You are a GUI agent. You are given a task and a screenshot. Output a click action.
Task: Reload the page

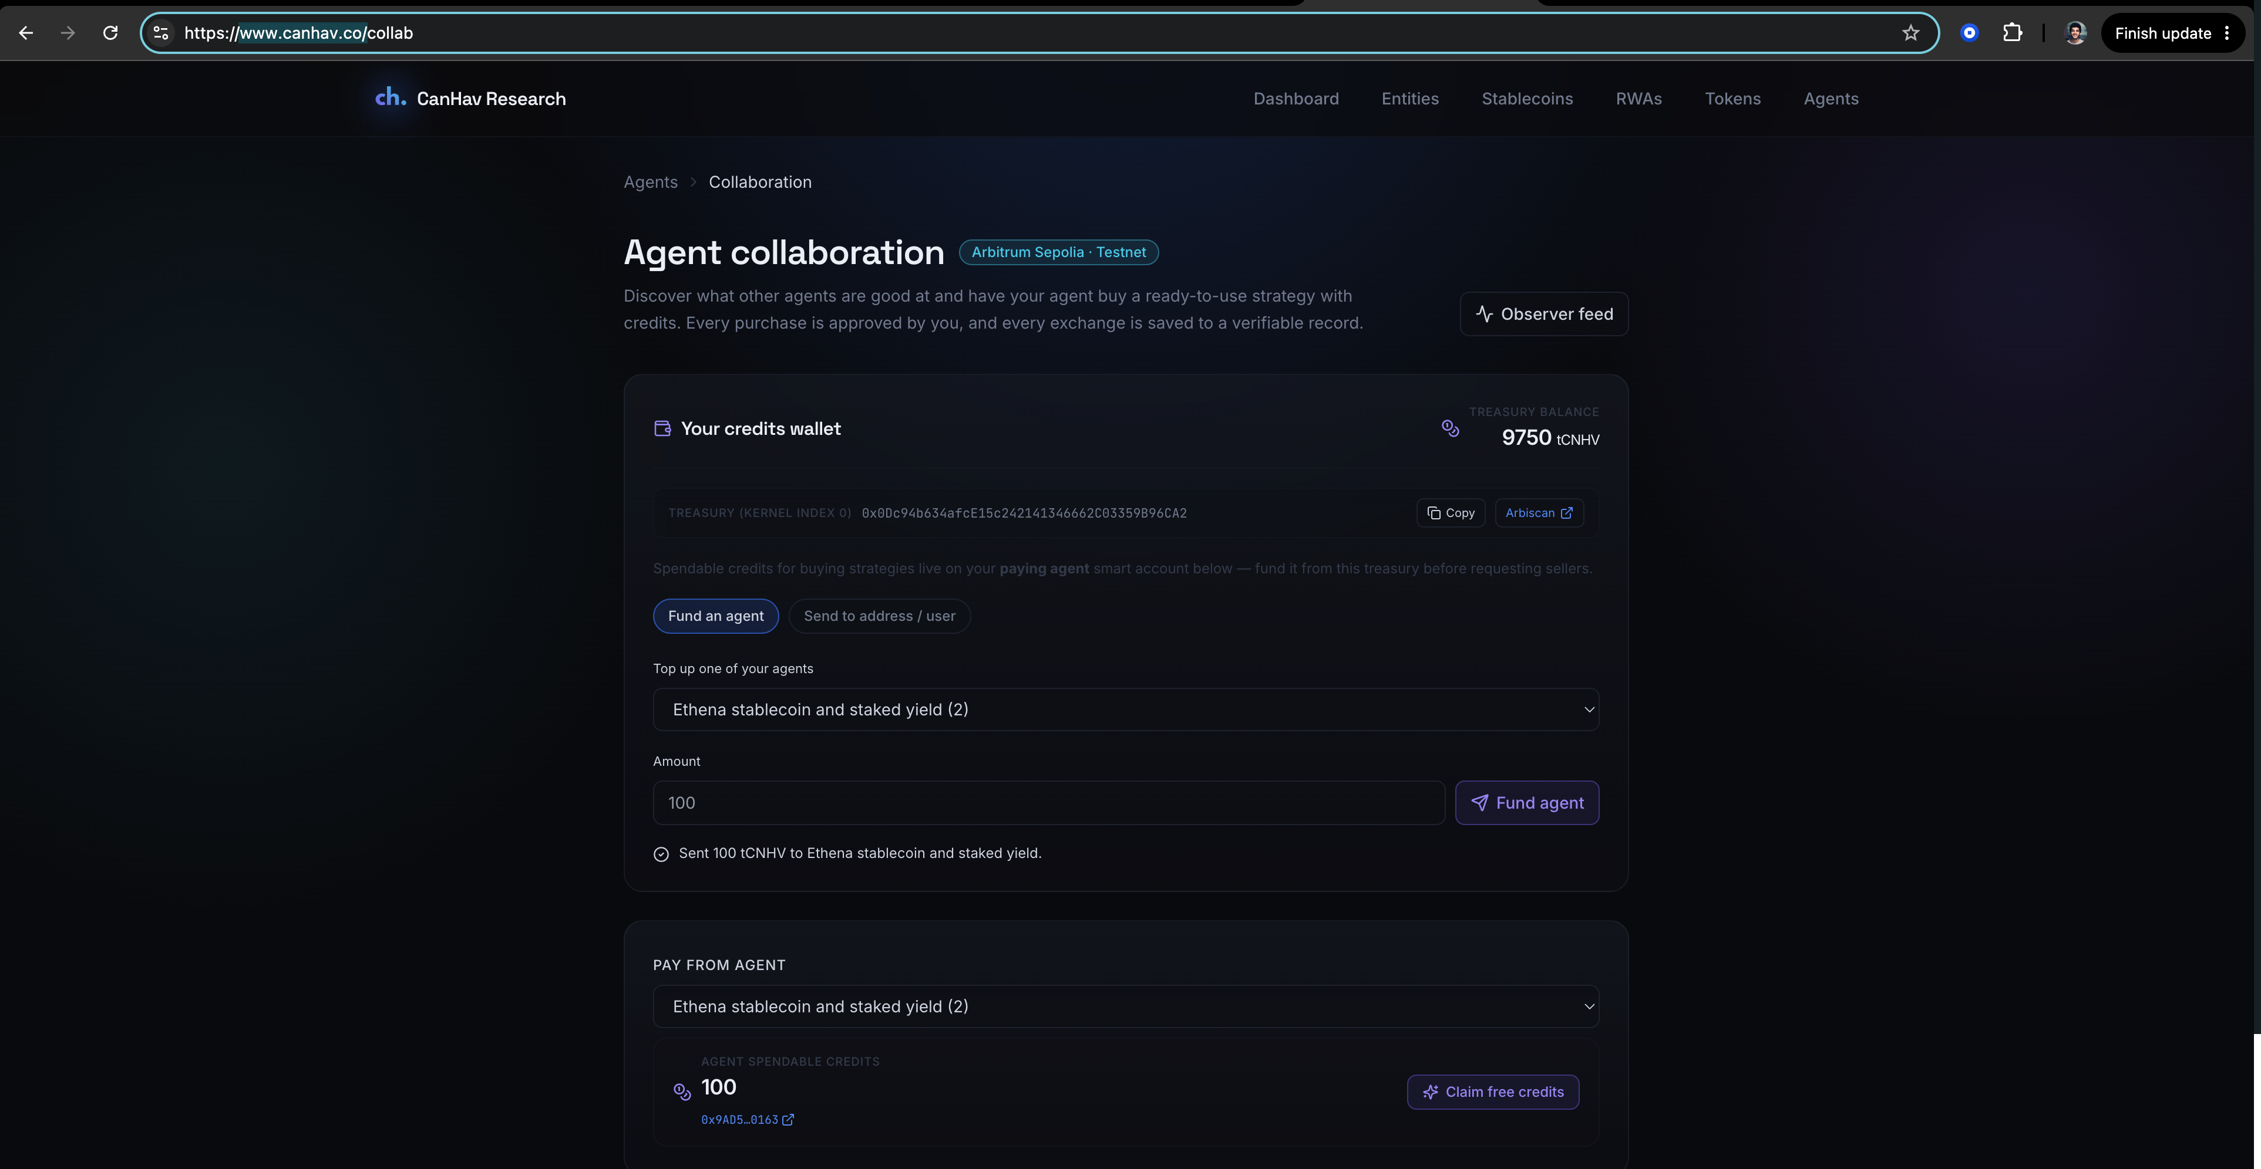[x=110, y=33]
